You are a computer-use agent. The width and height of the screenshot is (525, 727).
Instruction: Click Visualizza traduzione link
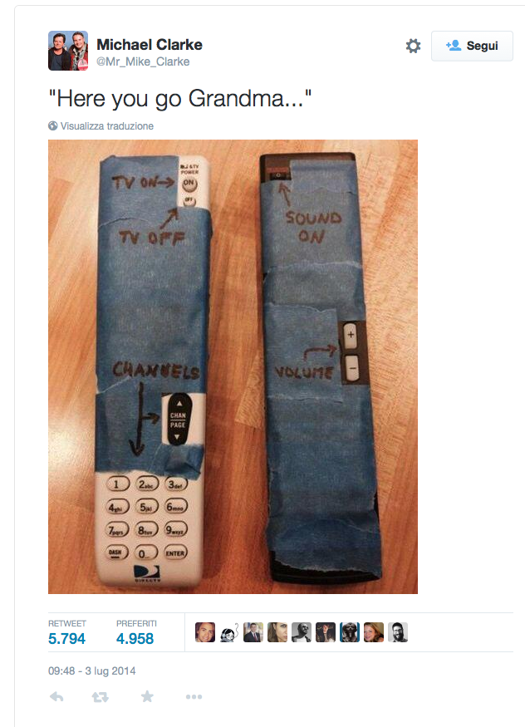click(106, 126)
